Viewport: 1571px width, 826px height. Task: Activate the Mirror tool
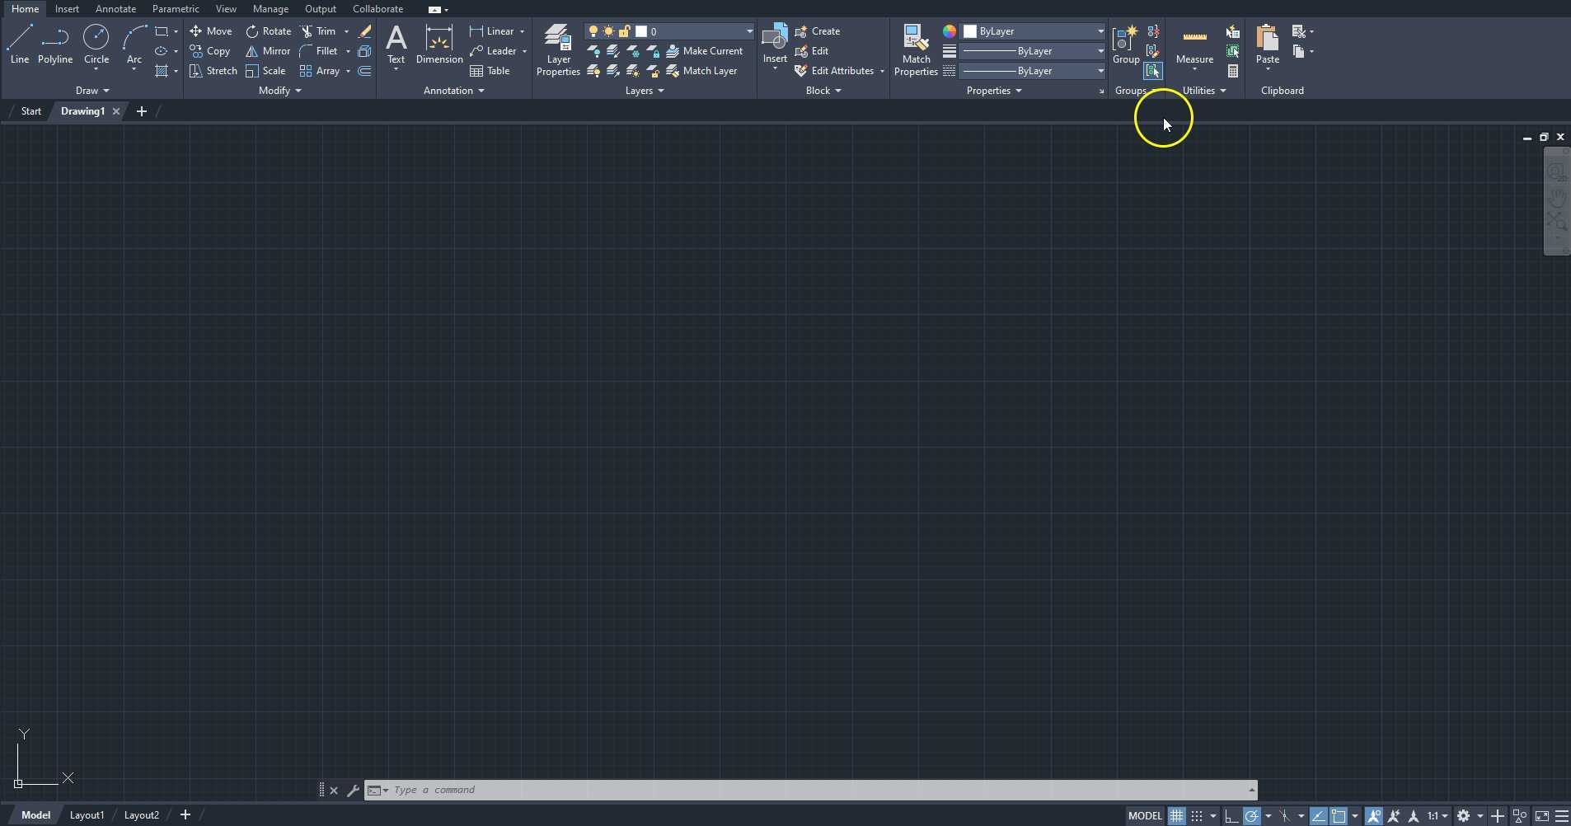point(268,51)
